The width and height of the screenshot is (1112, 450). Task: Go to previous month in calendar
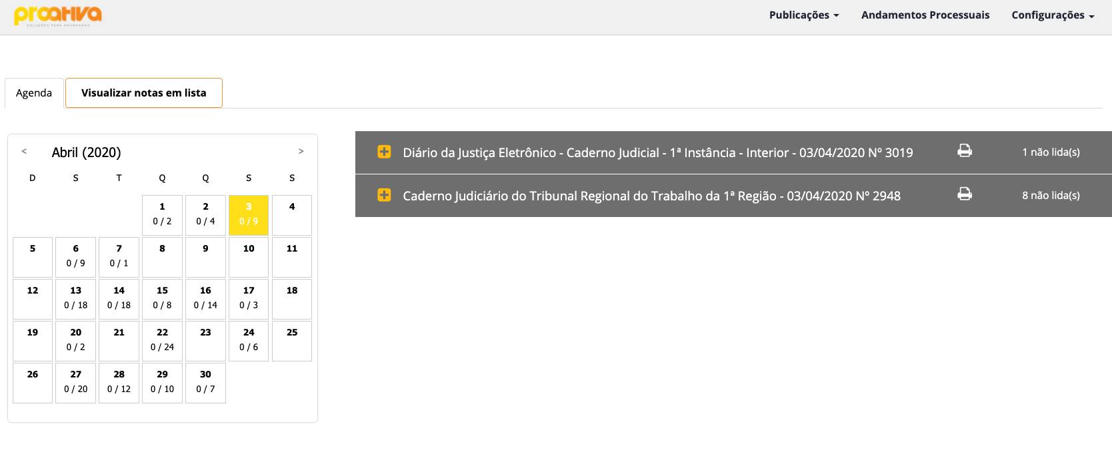pyautogui.click(x=24, y=151)
